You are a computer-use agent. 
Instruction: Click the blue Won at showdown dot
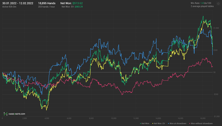[168, 123]
